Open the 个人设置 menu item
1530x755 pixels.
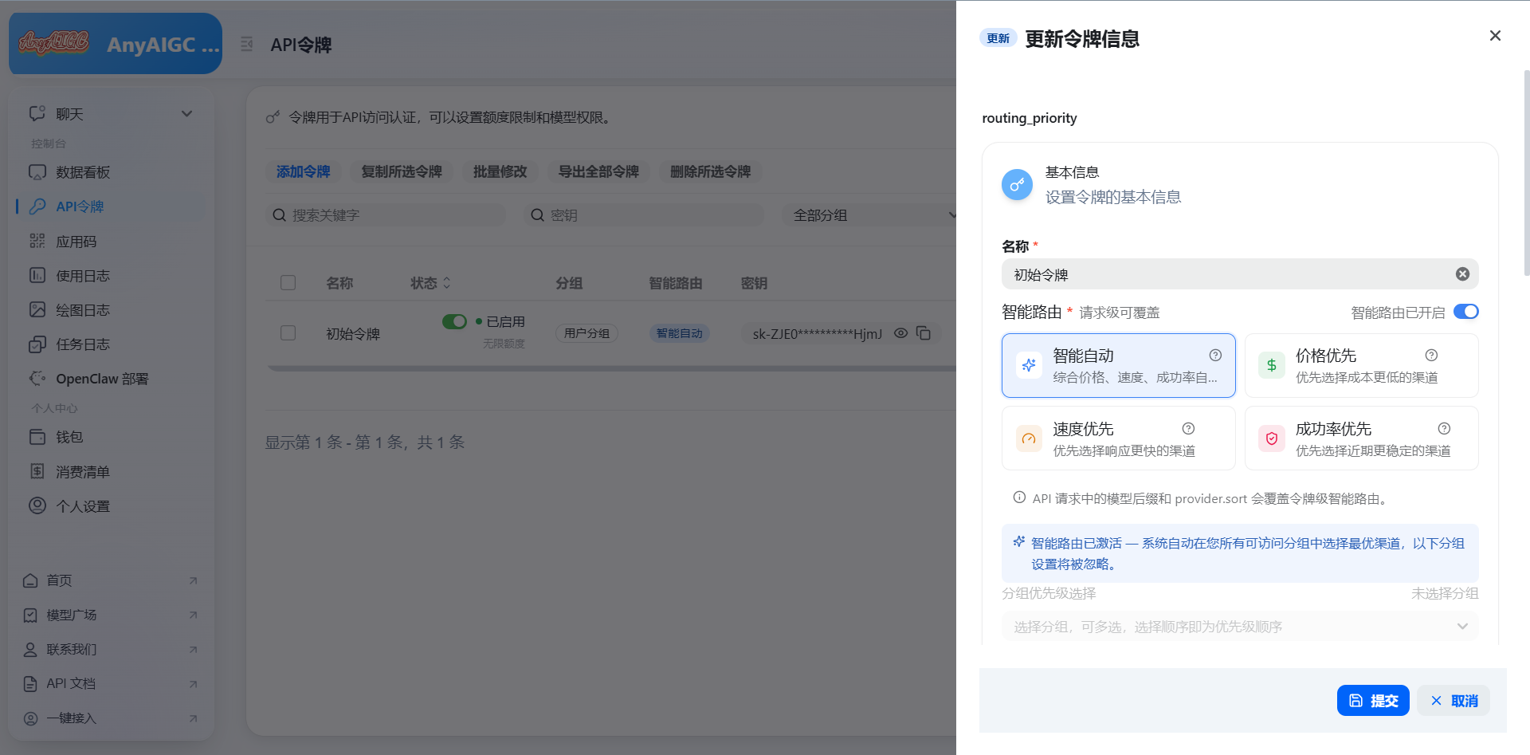tap(110, 505)
